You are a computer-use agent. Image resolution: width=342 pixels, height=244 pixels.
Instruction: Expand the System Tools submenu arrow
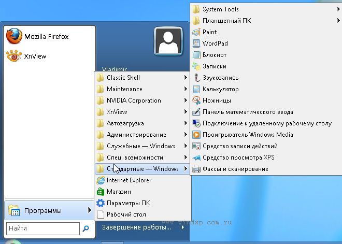pyautogui.click(x=338, y=9)
